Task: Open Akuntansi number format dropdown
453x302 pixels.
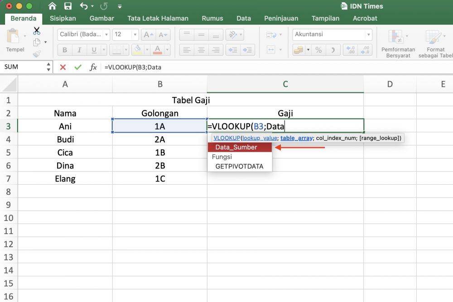Action: click(x=368, y=35)
